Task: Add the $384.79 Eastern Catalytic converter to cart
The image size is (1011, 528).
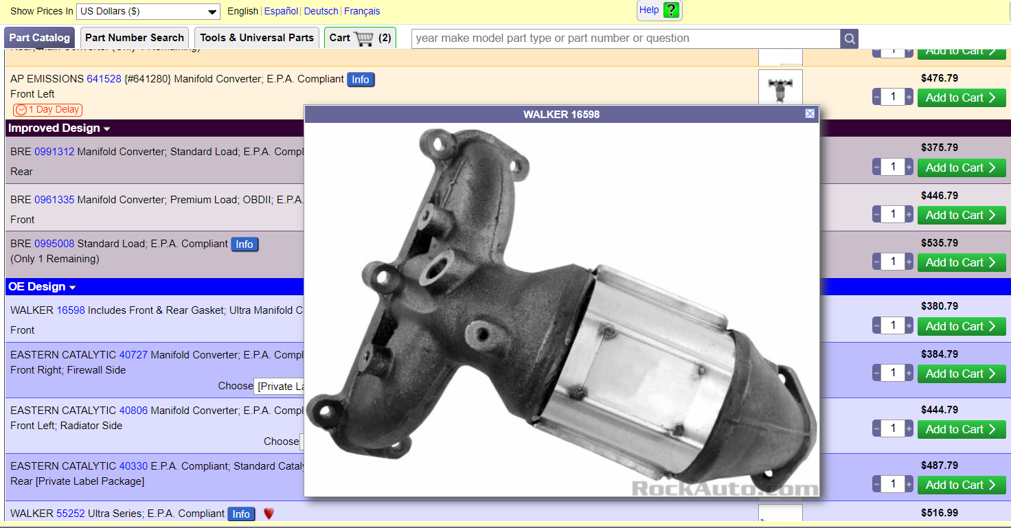Action: pos(962,374)
